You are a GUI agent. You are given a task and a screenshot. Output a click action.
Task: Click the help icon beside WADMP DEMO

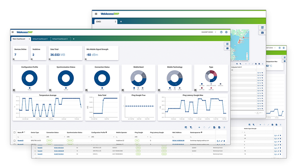[x=221, y=32]
